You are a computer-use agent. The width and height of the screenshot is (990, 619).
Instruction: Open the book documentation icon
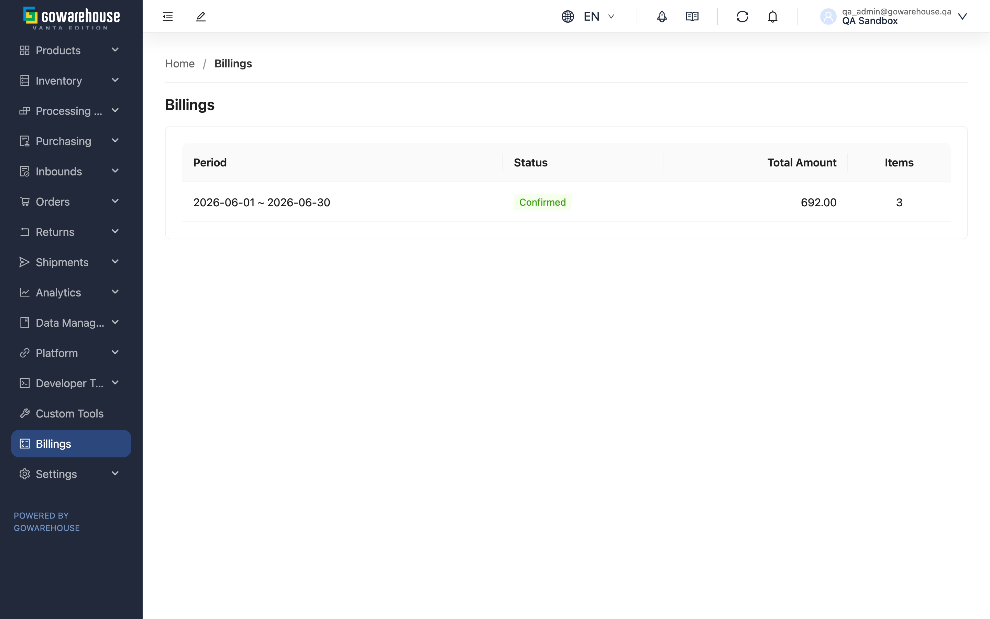coord(692,17)
